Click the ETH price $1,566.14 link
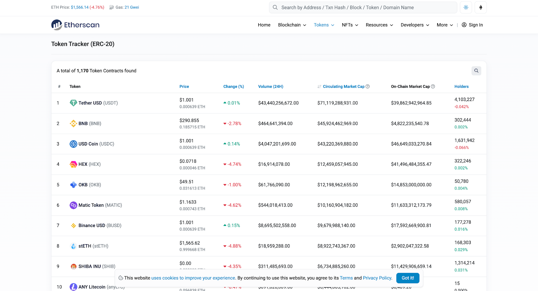This screenshot has height=291, width=538. (80, 7)
